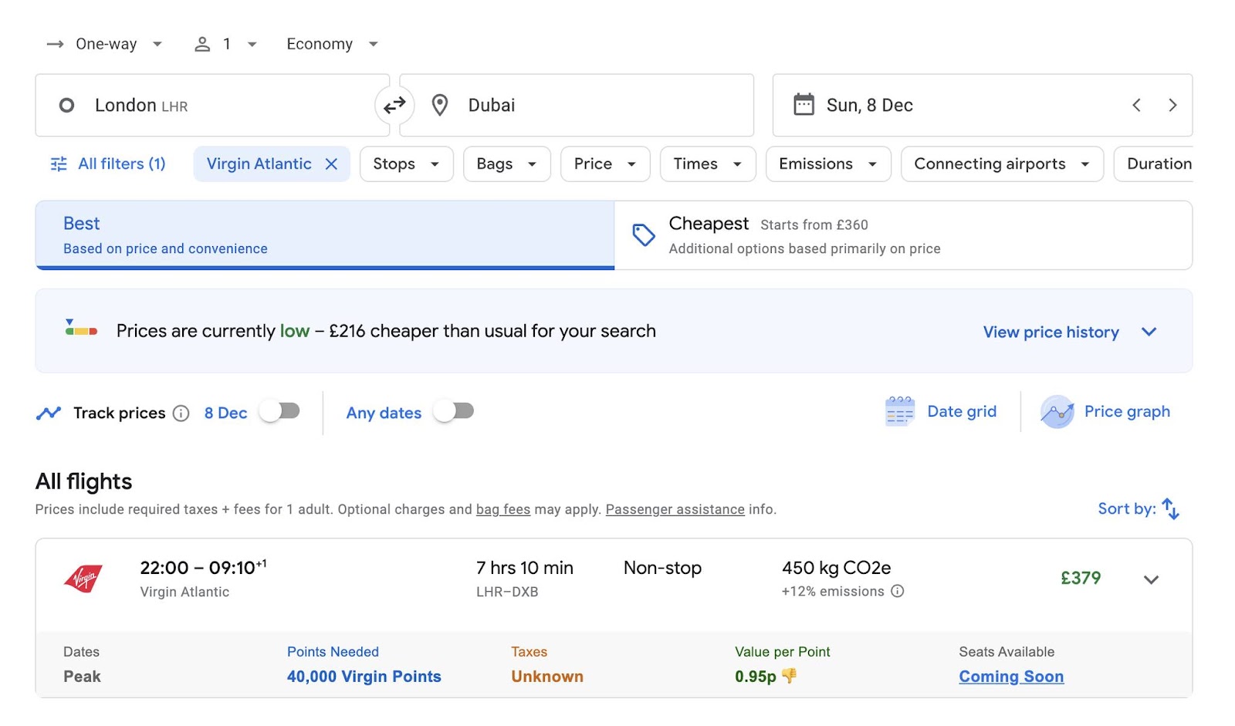Open the Duration filter
This screenshot has width=1235, height=726.
[1155, 164]
